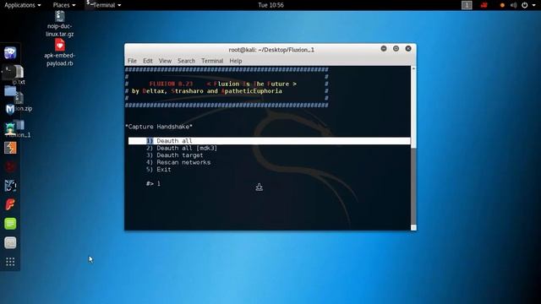Click the '*Capture Handshake*' heading text
The image size is (541, 304).
coord(159,127)
